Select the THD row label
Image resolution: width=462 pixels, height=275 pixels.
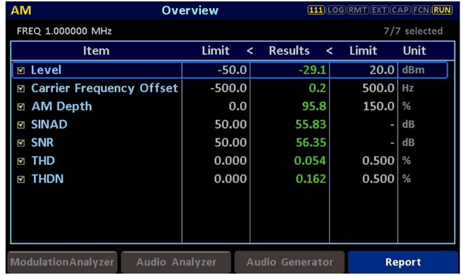43,161
